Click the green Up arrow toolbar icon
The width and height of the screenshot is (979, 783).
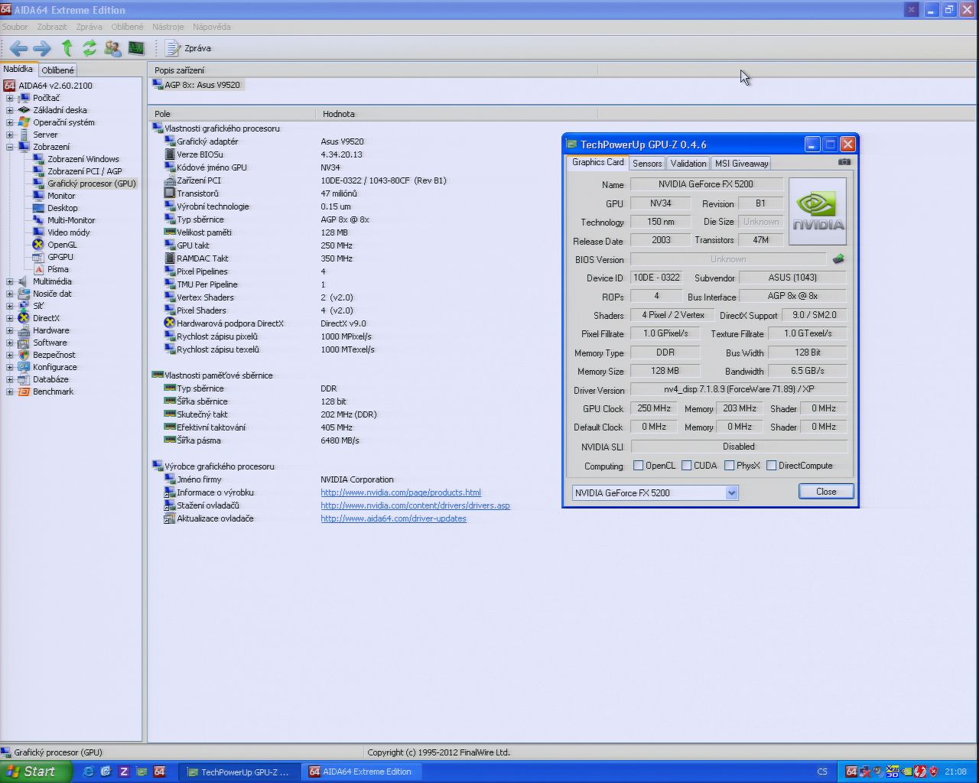[x=67, y=48]
